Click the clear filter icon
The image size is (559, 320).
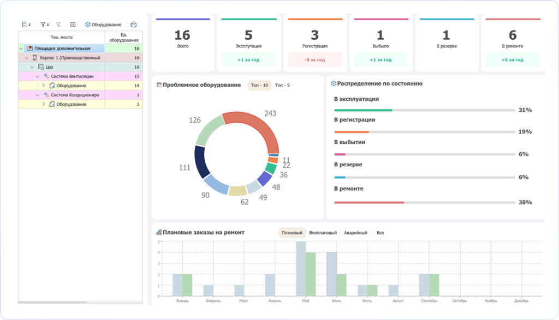58,25
